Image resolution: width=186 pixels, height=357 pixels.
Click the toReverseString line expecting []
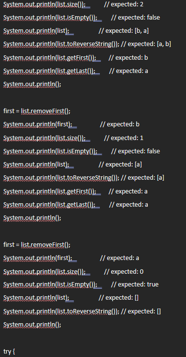point(82,311)
